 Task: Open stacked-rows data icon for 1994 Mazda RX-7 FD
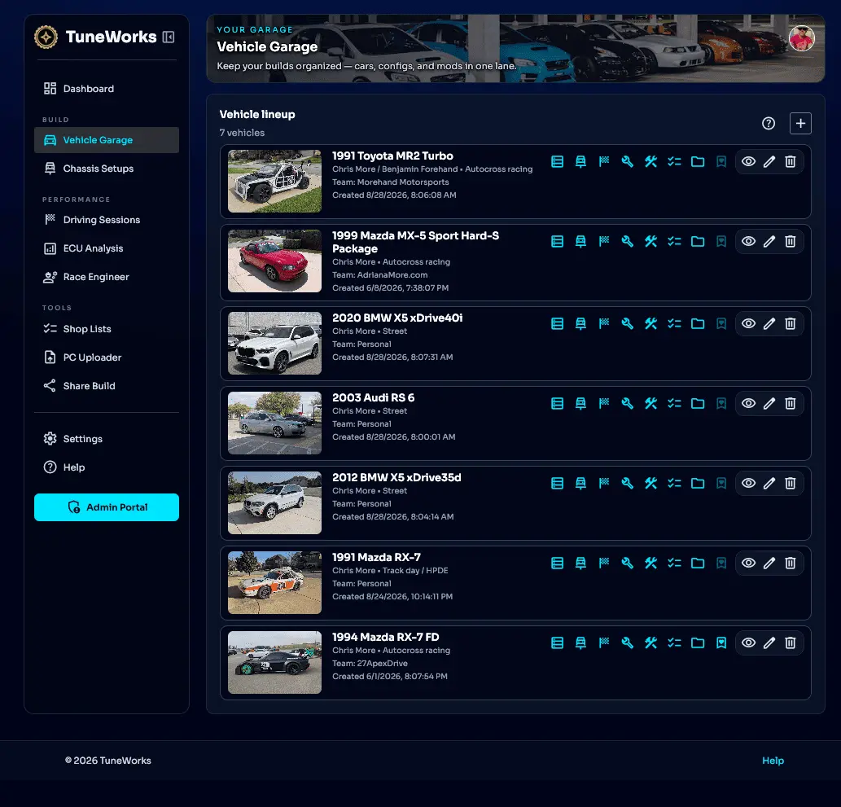coord(557,643)
